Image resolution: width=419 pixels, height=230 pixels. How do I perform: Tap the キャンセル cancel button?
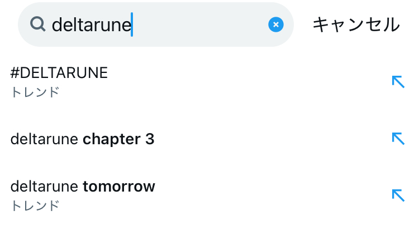[356, 25]
